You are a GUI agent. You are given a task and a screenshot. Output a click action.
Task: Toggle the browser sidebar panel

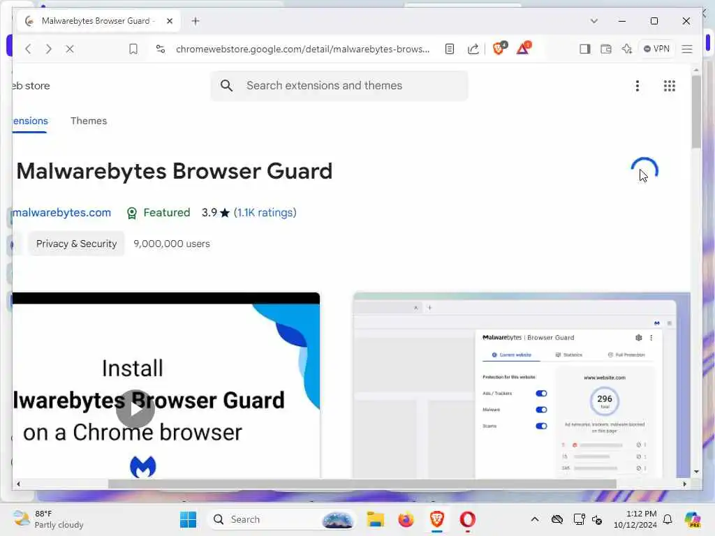[x=585, y=49]
